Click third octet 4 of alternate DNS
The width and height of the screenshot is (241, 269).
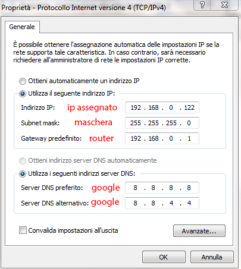click(x=171, y=203)
